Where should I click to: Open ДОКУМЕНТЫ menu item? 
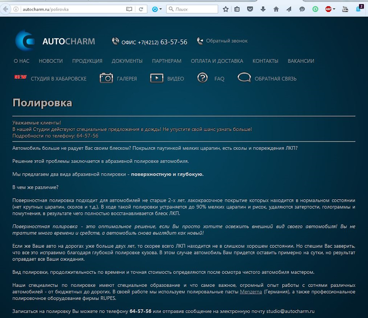(x=127, y=61)
